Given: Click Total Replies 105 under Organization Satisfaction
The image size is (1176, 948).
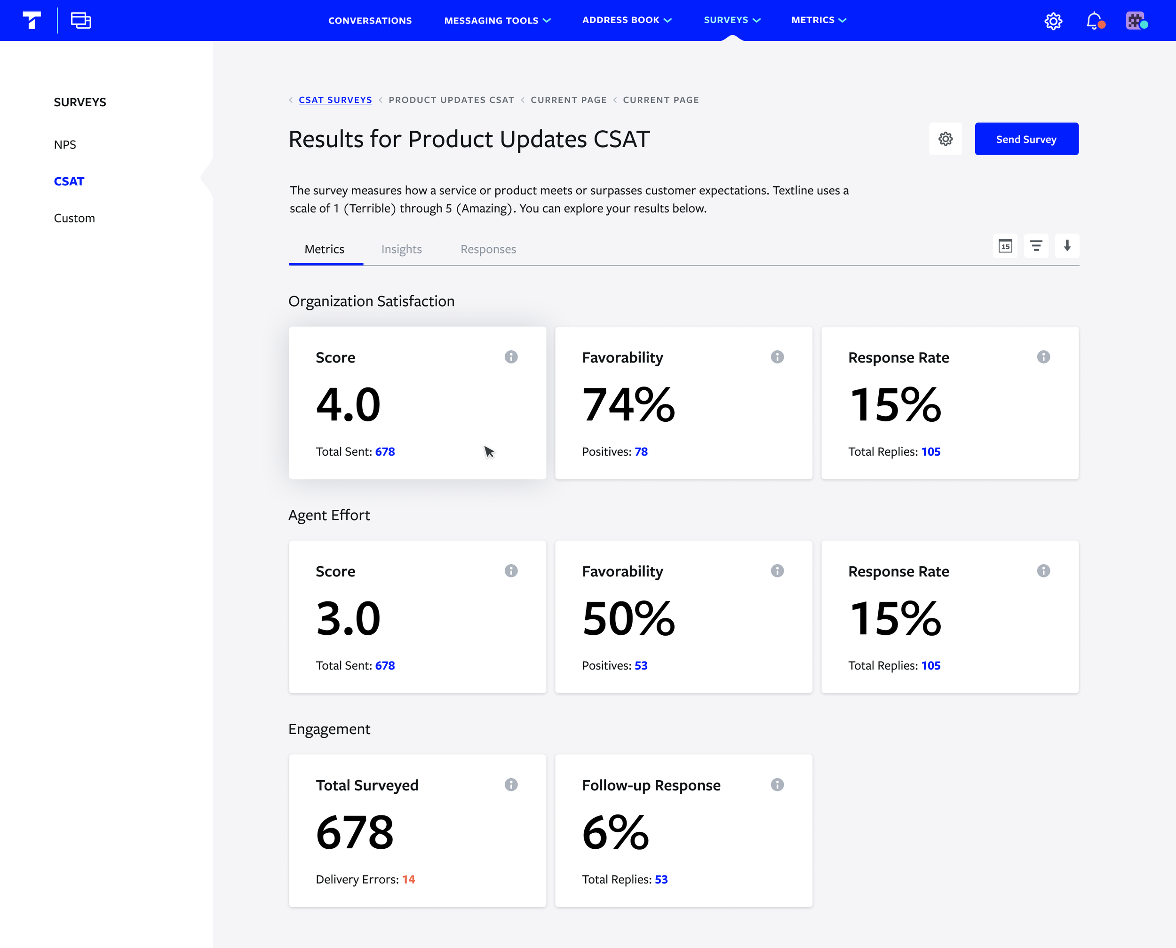Looking at the screenshot, I should pos(931,451).
